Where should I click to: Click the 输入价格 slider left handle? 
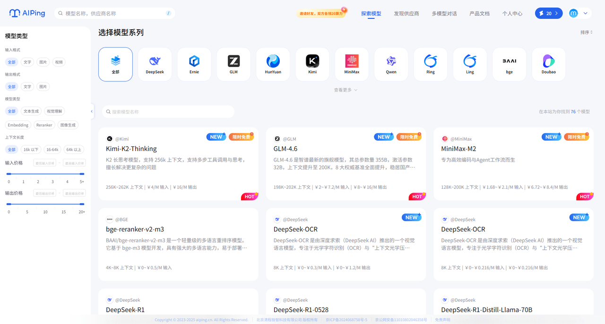click(x=9, y=174)
